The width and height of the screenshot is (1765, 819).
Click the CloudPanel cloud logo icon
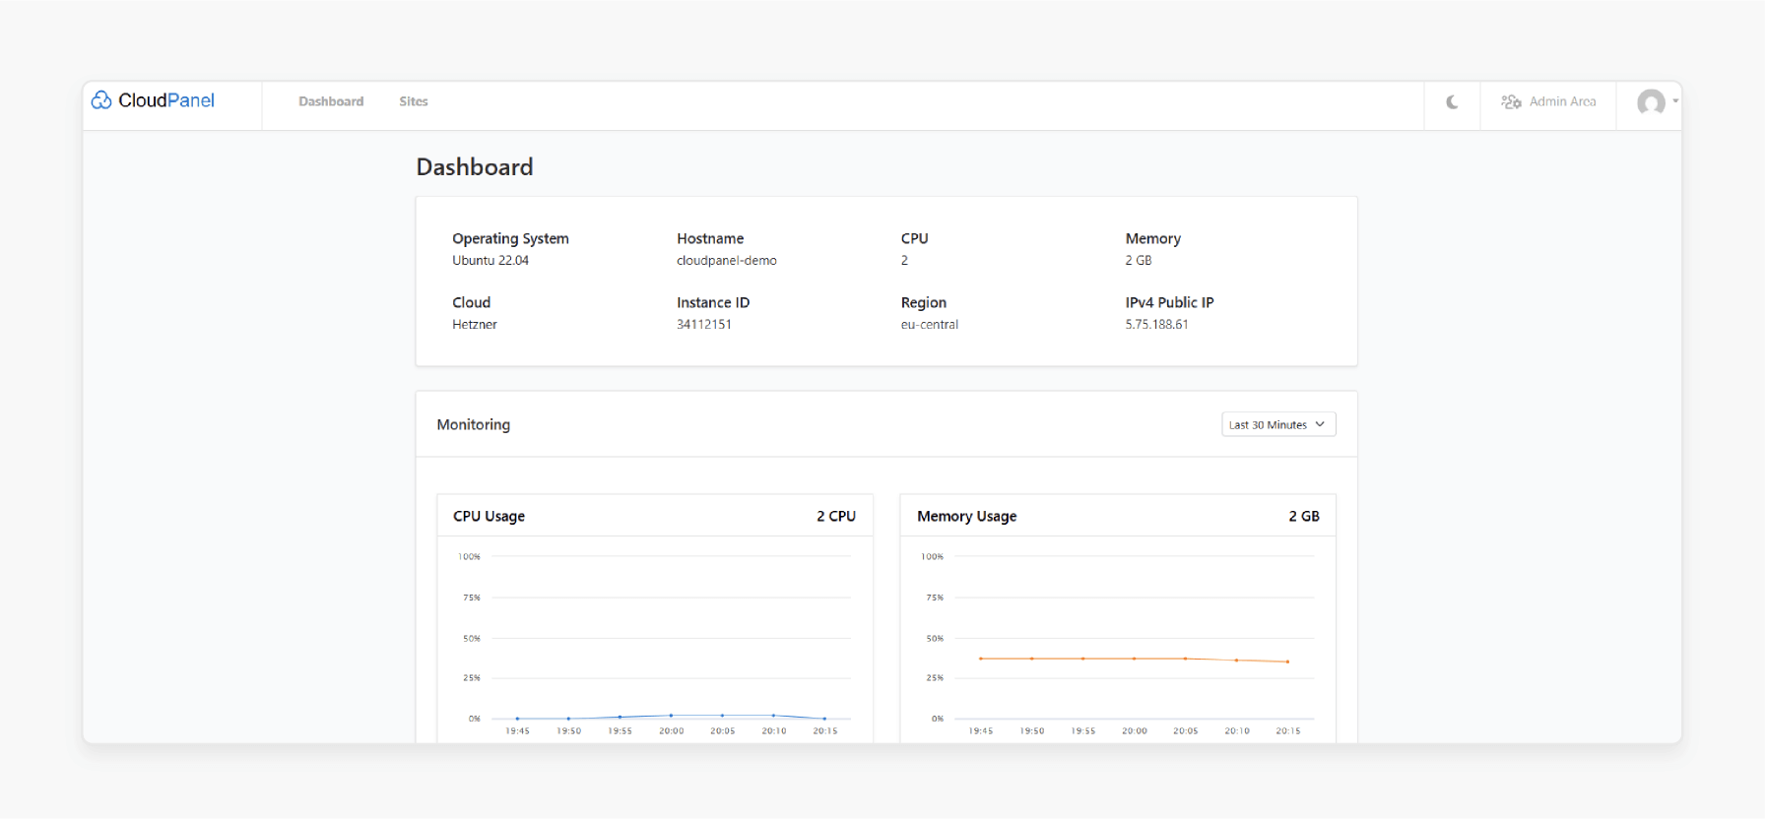101,100
